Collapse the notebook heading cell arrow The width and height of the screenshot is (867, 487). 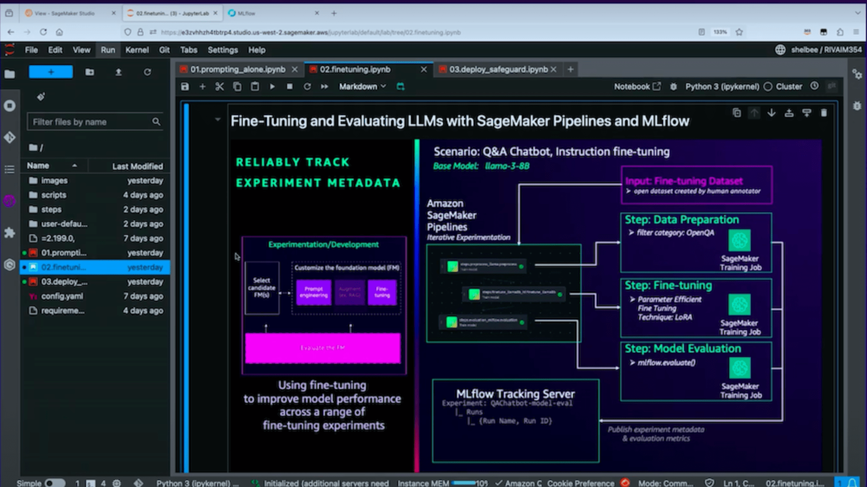click(x=218, y=119)
